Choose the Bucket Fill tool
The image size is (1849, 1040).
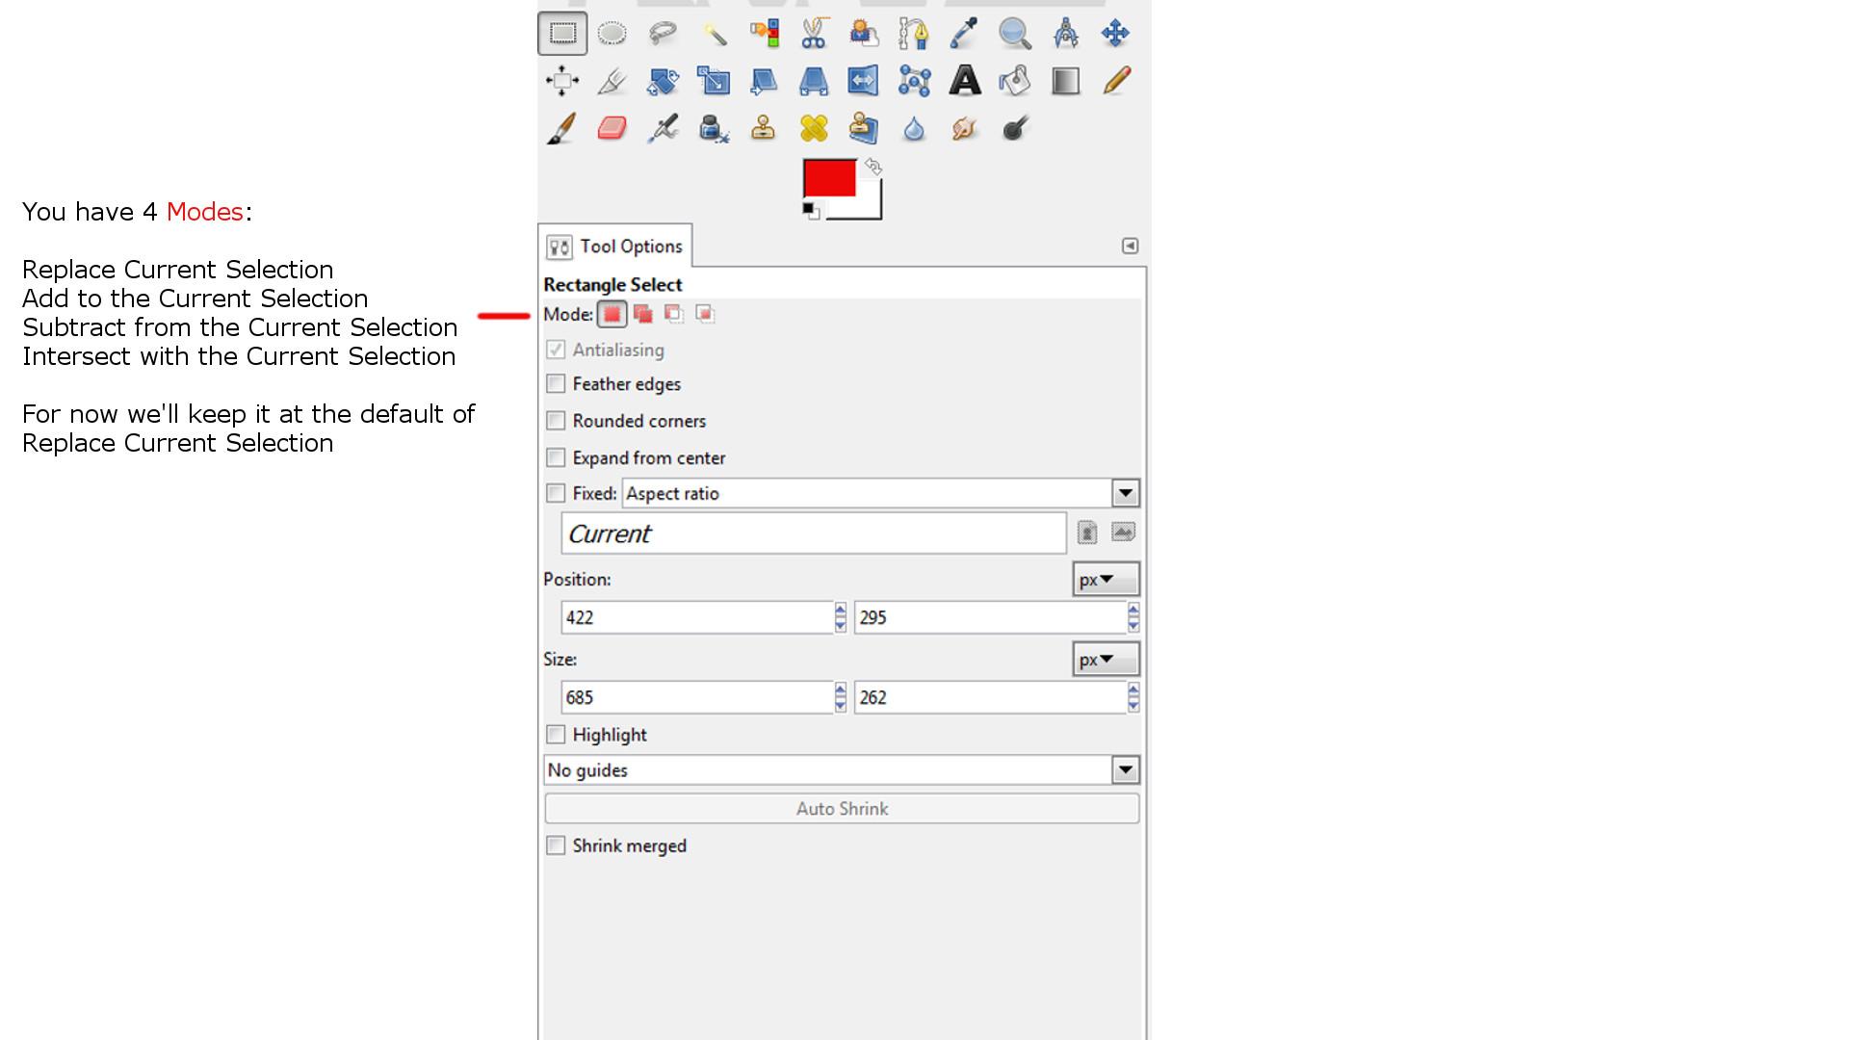[1014, 81]
